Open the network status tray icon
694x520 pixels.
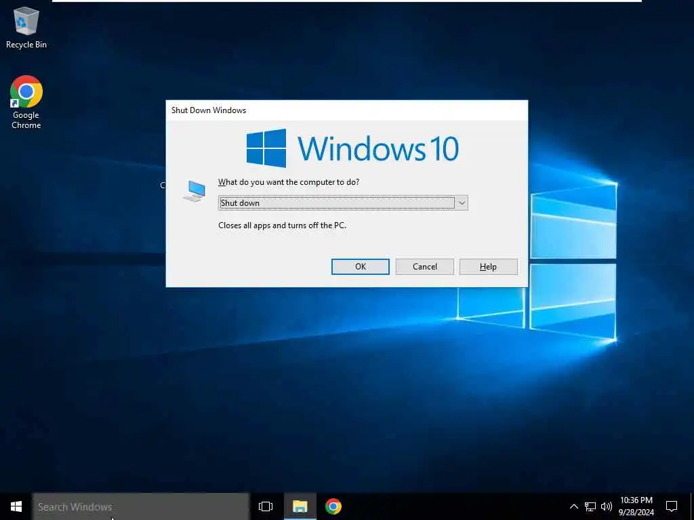point(590,506)
